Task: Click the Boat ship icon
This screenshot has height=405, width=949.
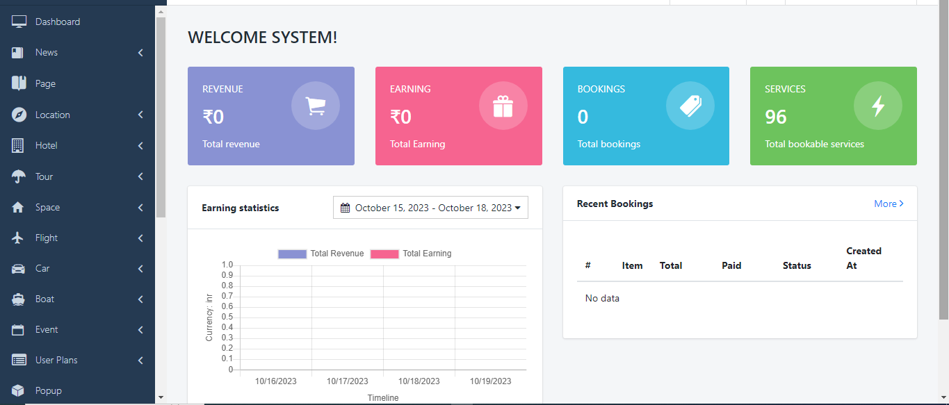Action: coord(19,299)
